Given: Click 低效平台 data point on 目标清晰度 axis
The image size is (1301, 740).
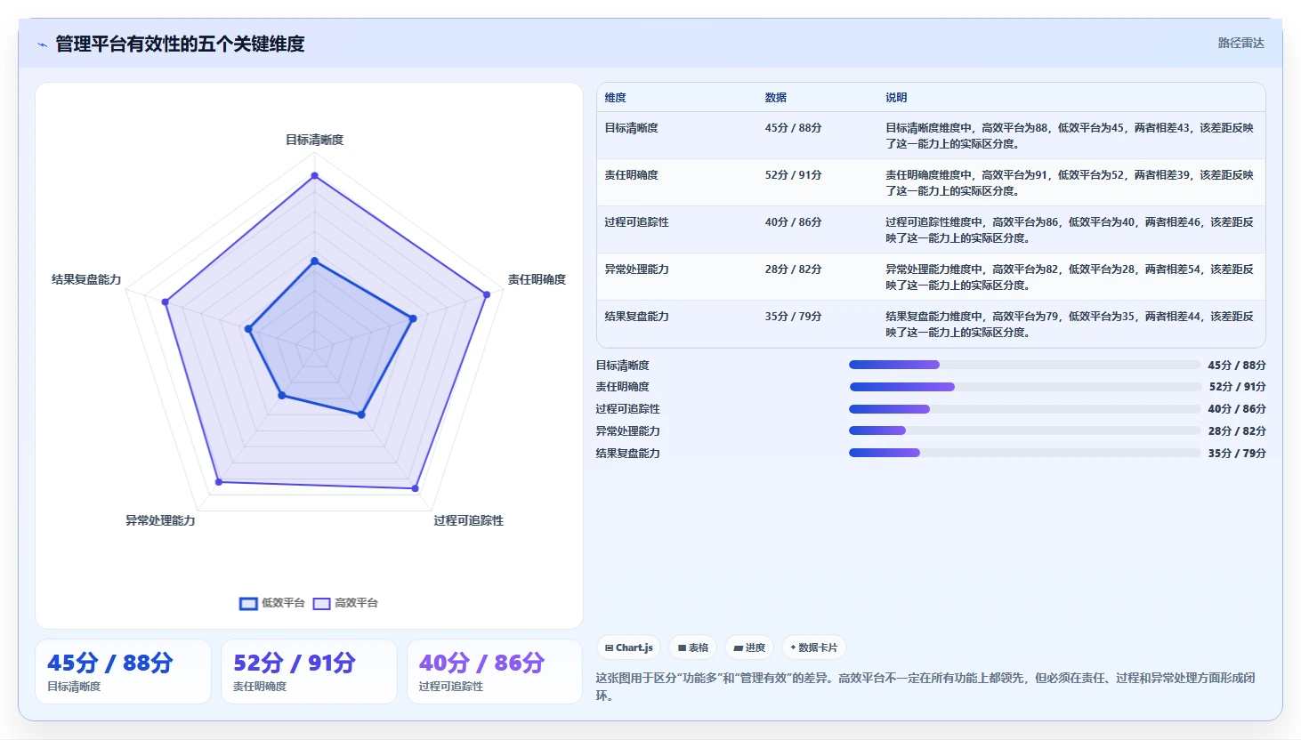Looking at the screenshot, I should pyautogui.click(x=314, y=261).
